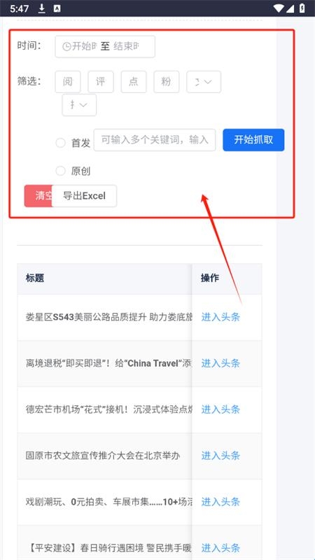Viewport: 315px width, 560px height.
Task: Tap the battery icon in status bar
Action: click(x=302, y=8)
